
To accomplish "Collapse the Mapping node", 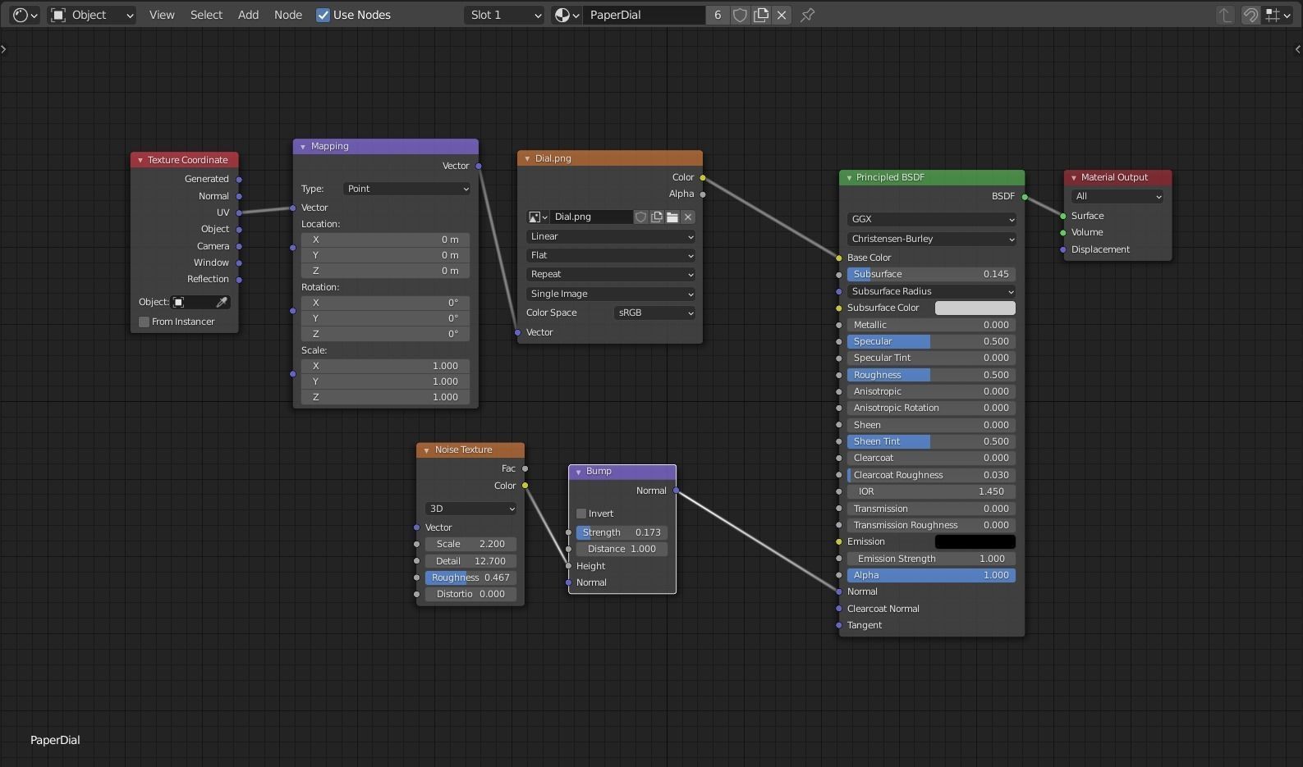I will (303, 146).
